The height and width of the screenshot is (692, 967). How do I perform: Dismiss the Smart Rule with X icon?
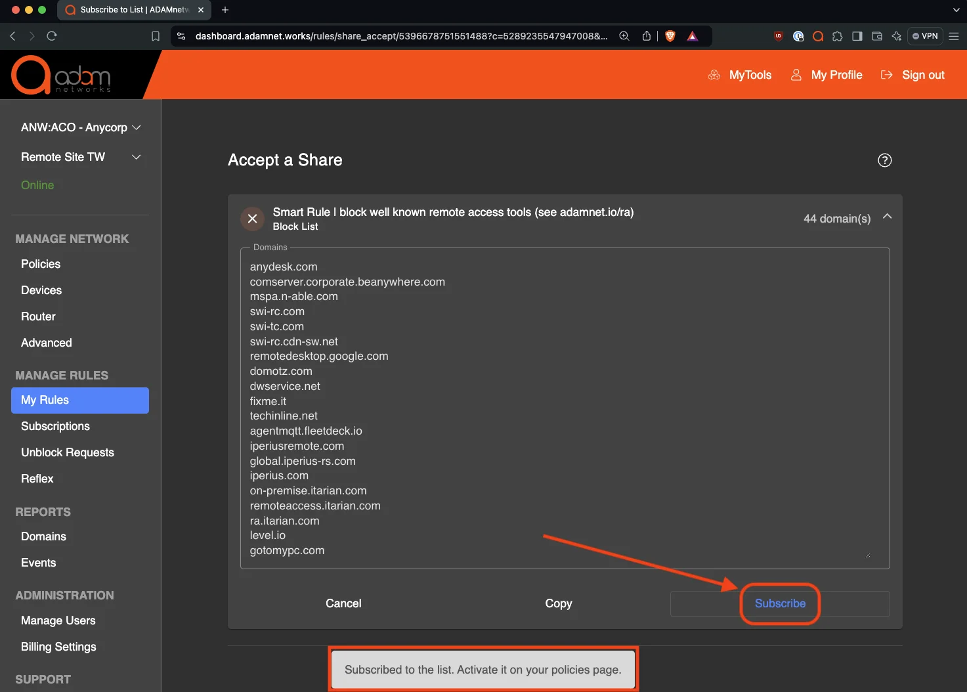[252, 219]
